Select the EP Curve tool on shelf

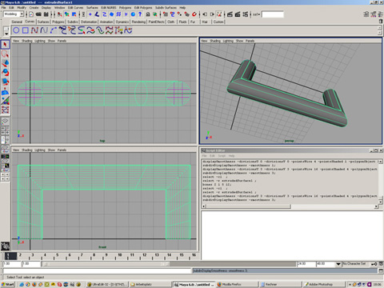[44, 30]
